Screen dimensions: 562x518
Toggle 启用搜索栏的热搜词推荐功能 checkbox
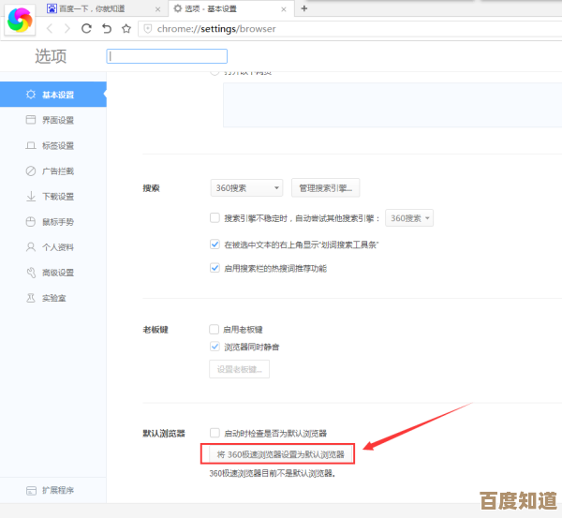(x=214, y=268)
